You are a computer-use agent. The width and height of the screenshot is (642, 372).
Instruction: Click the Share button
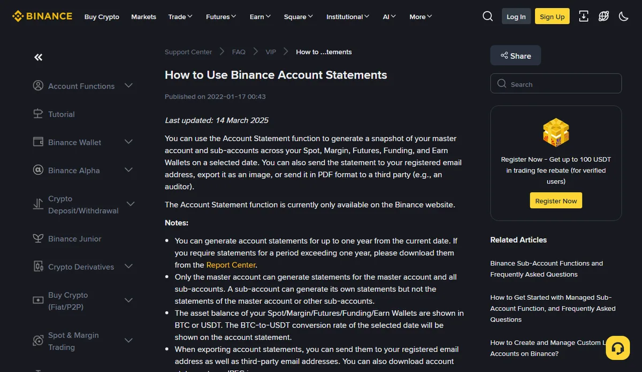516,56
